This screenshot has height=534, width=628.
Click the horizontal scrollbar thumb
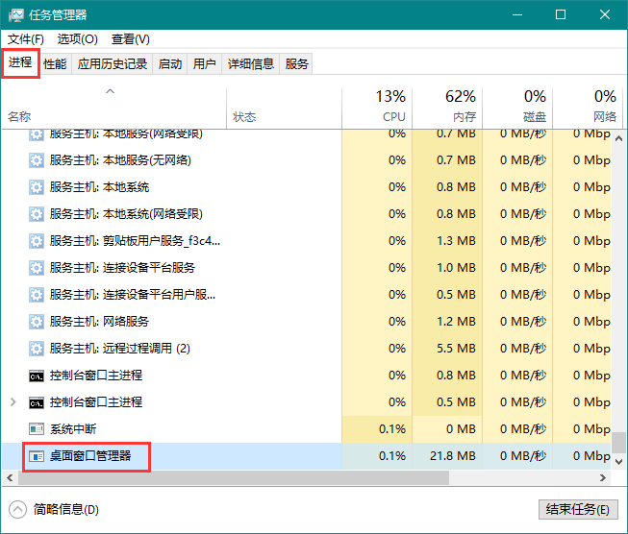pos(234,477)
